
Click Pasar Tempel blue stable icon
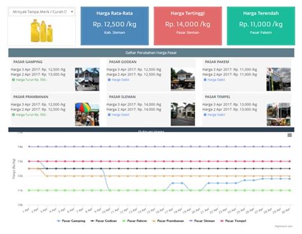(205, 115)
